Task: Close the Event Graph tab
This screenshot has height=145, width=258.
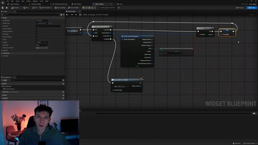Action: pos(80,11)
